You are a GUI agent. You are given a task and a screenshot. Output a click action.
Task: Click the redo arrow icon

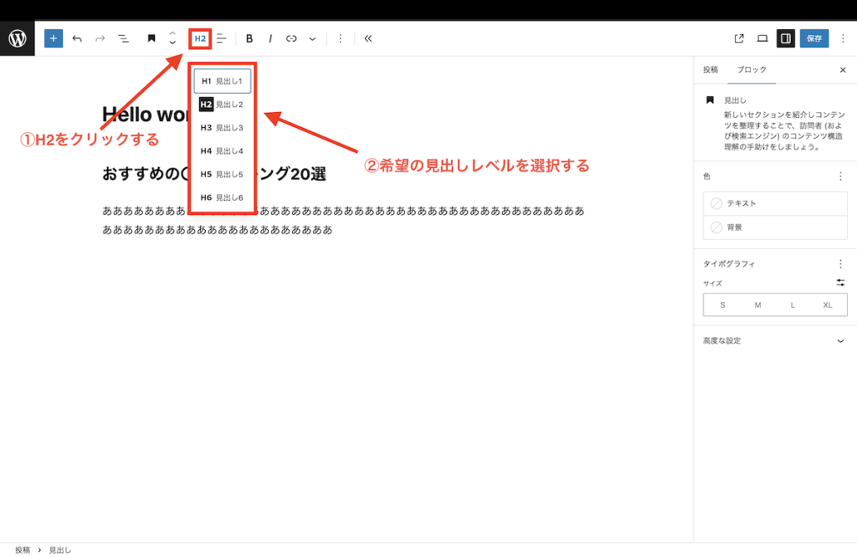(x=100, y=38)
